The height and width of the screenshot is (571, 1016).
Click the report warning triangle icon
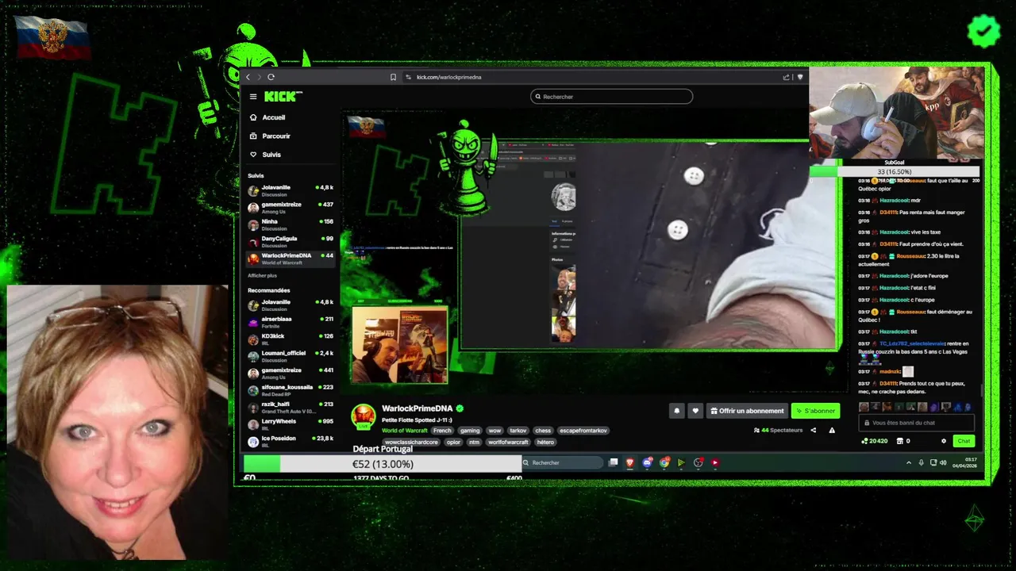[x=832, y=430]
